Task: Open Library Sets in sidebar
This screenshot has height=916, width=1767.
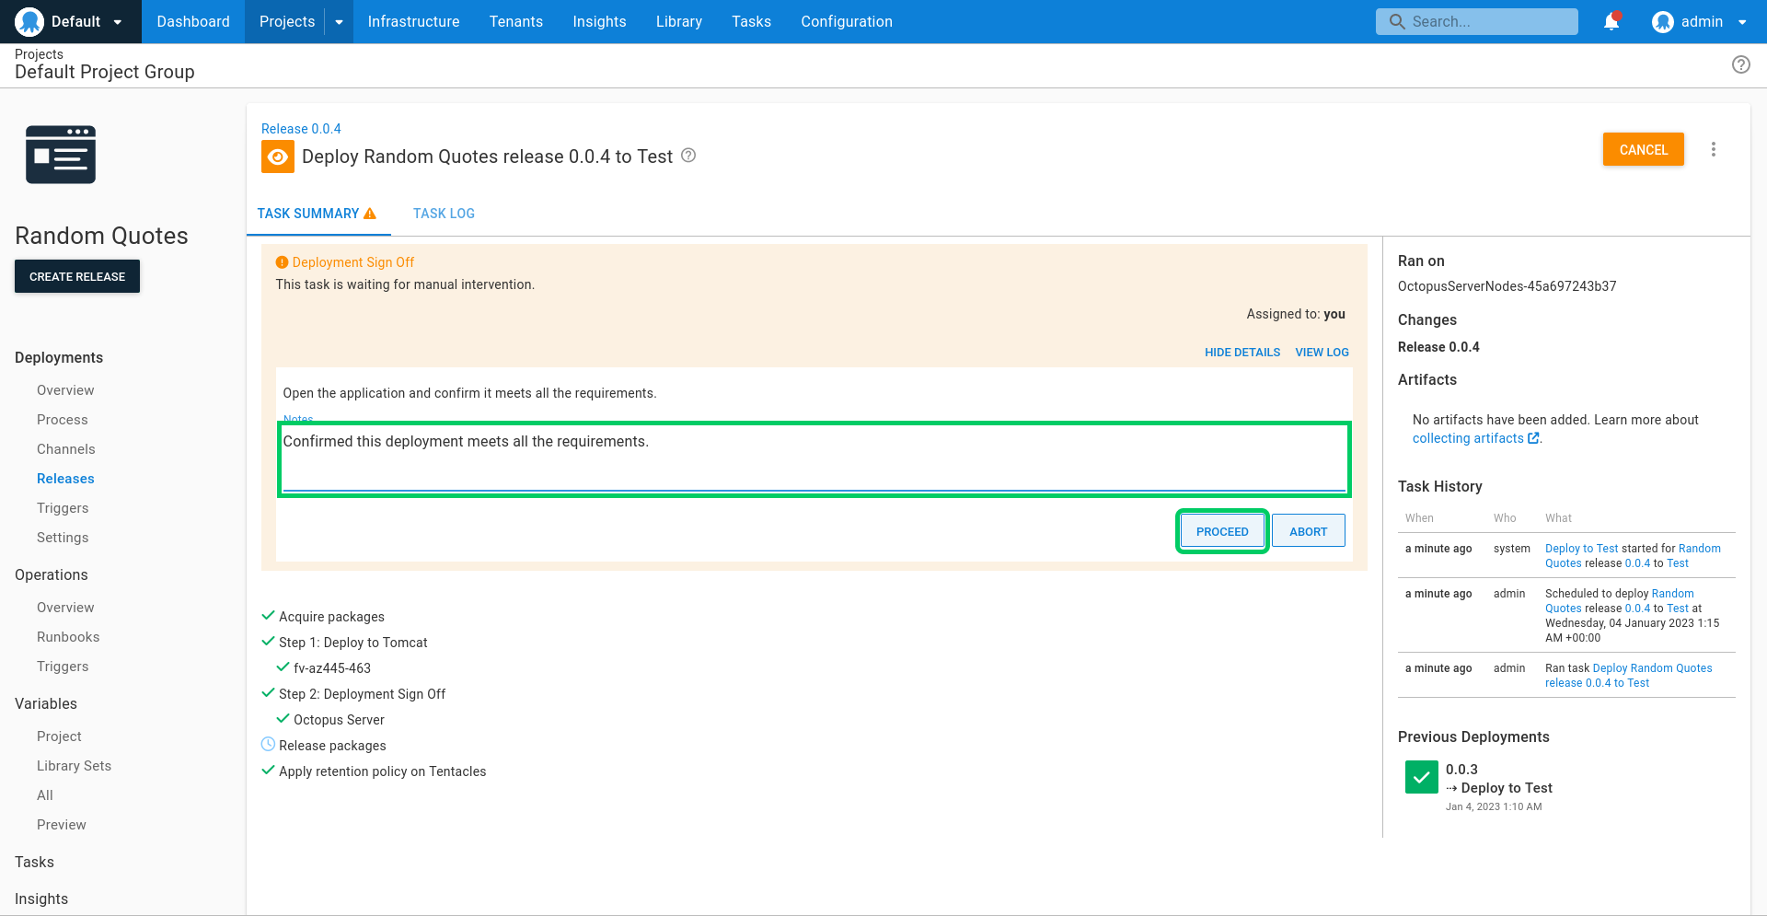Action: click(74, 766)
